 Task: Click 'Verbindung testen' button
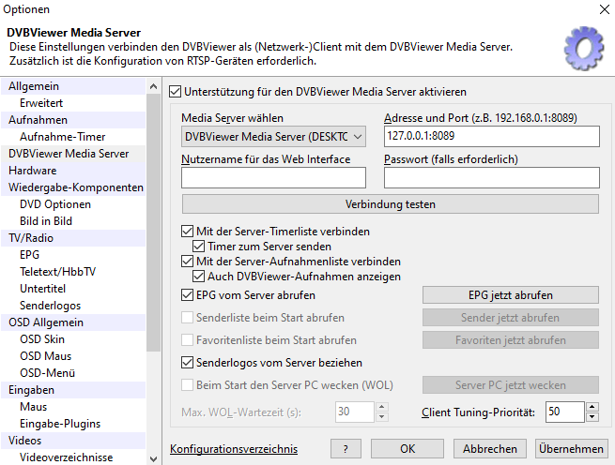(x=390, y=203)
